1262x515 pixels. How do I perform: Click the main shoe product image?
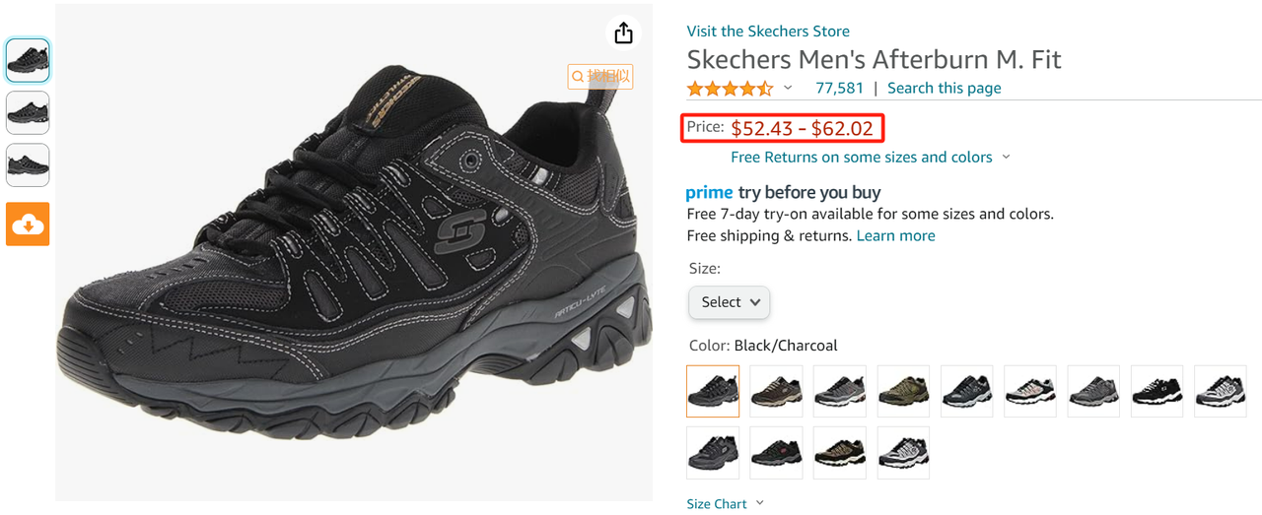tap(354, 252)
